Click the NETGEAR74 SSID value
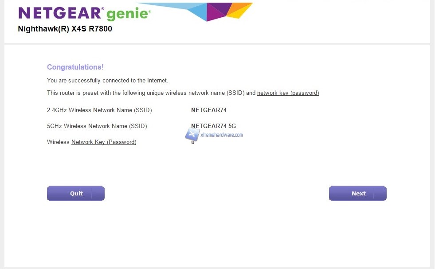Image resolution: width=435 pixels, height=269 pixels. [208, 110]
